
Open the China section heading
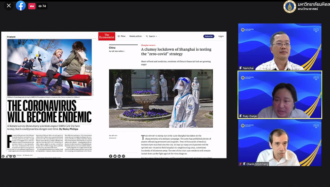pos(113,47)
